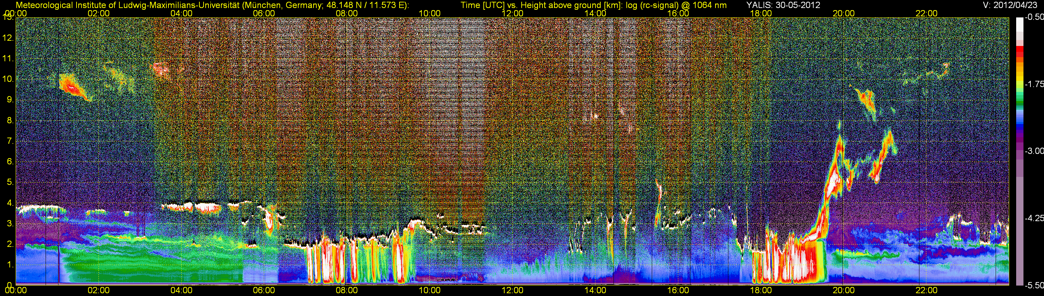Select the 02:00 label on the bottom time axis

click(98, 291)
